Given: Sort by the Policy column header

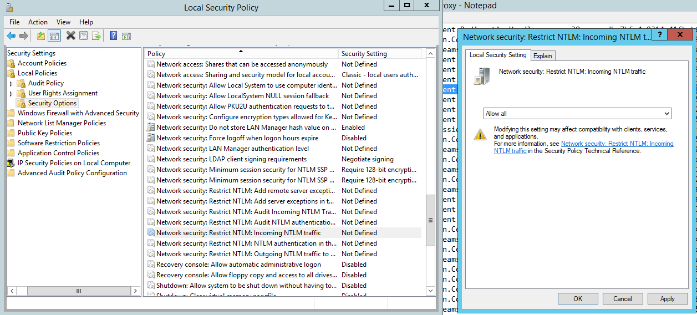Looking at the screenshot, I should (x=241, y=54).
